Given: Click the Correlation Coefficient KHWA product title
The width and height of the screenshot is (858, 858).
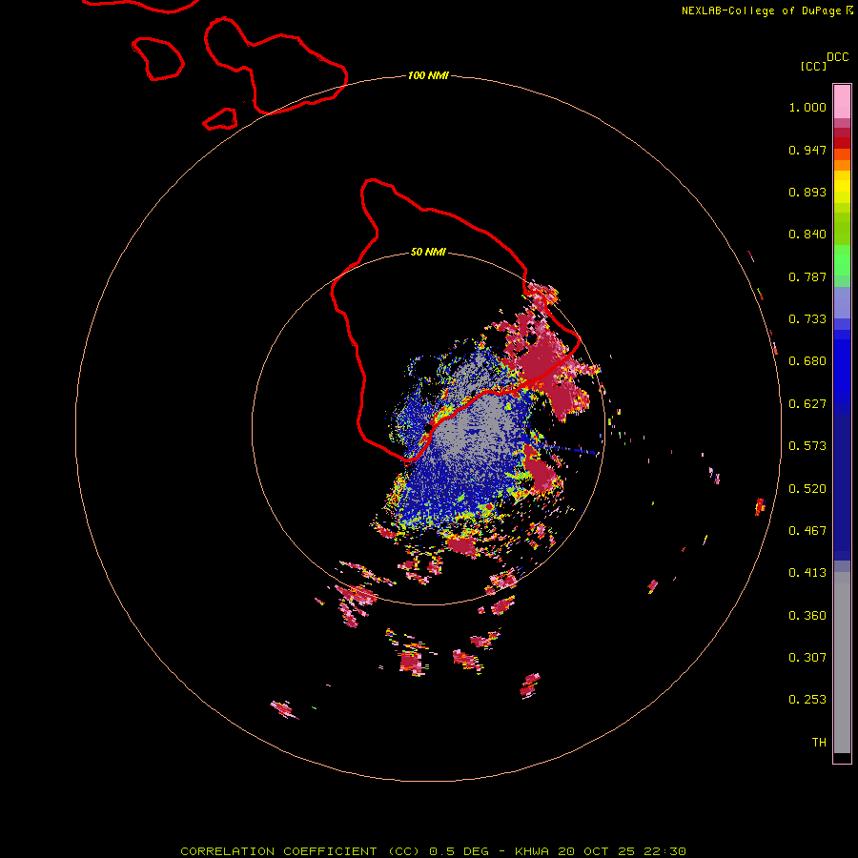Looking at the screenshot, I should pos(434,851).
